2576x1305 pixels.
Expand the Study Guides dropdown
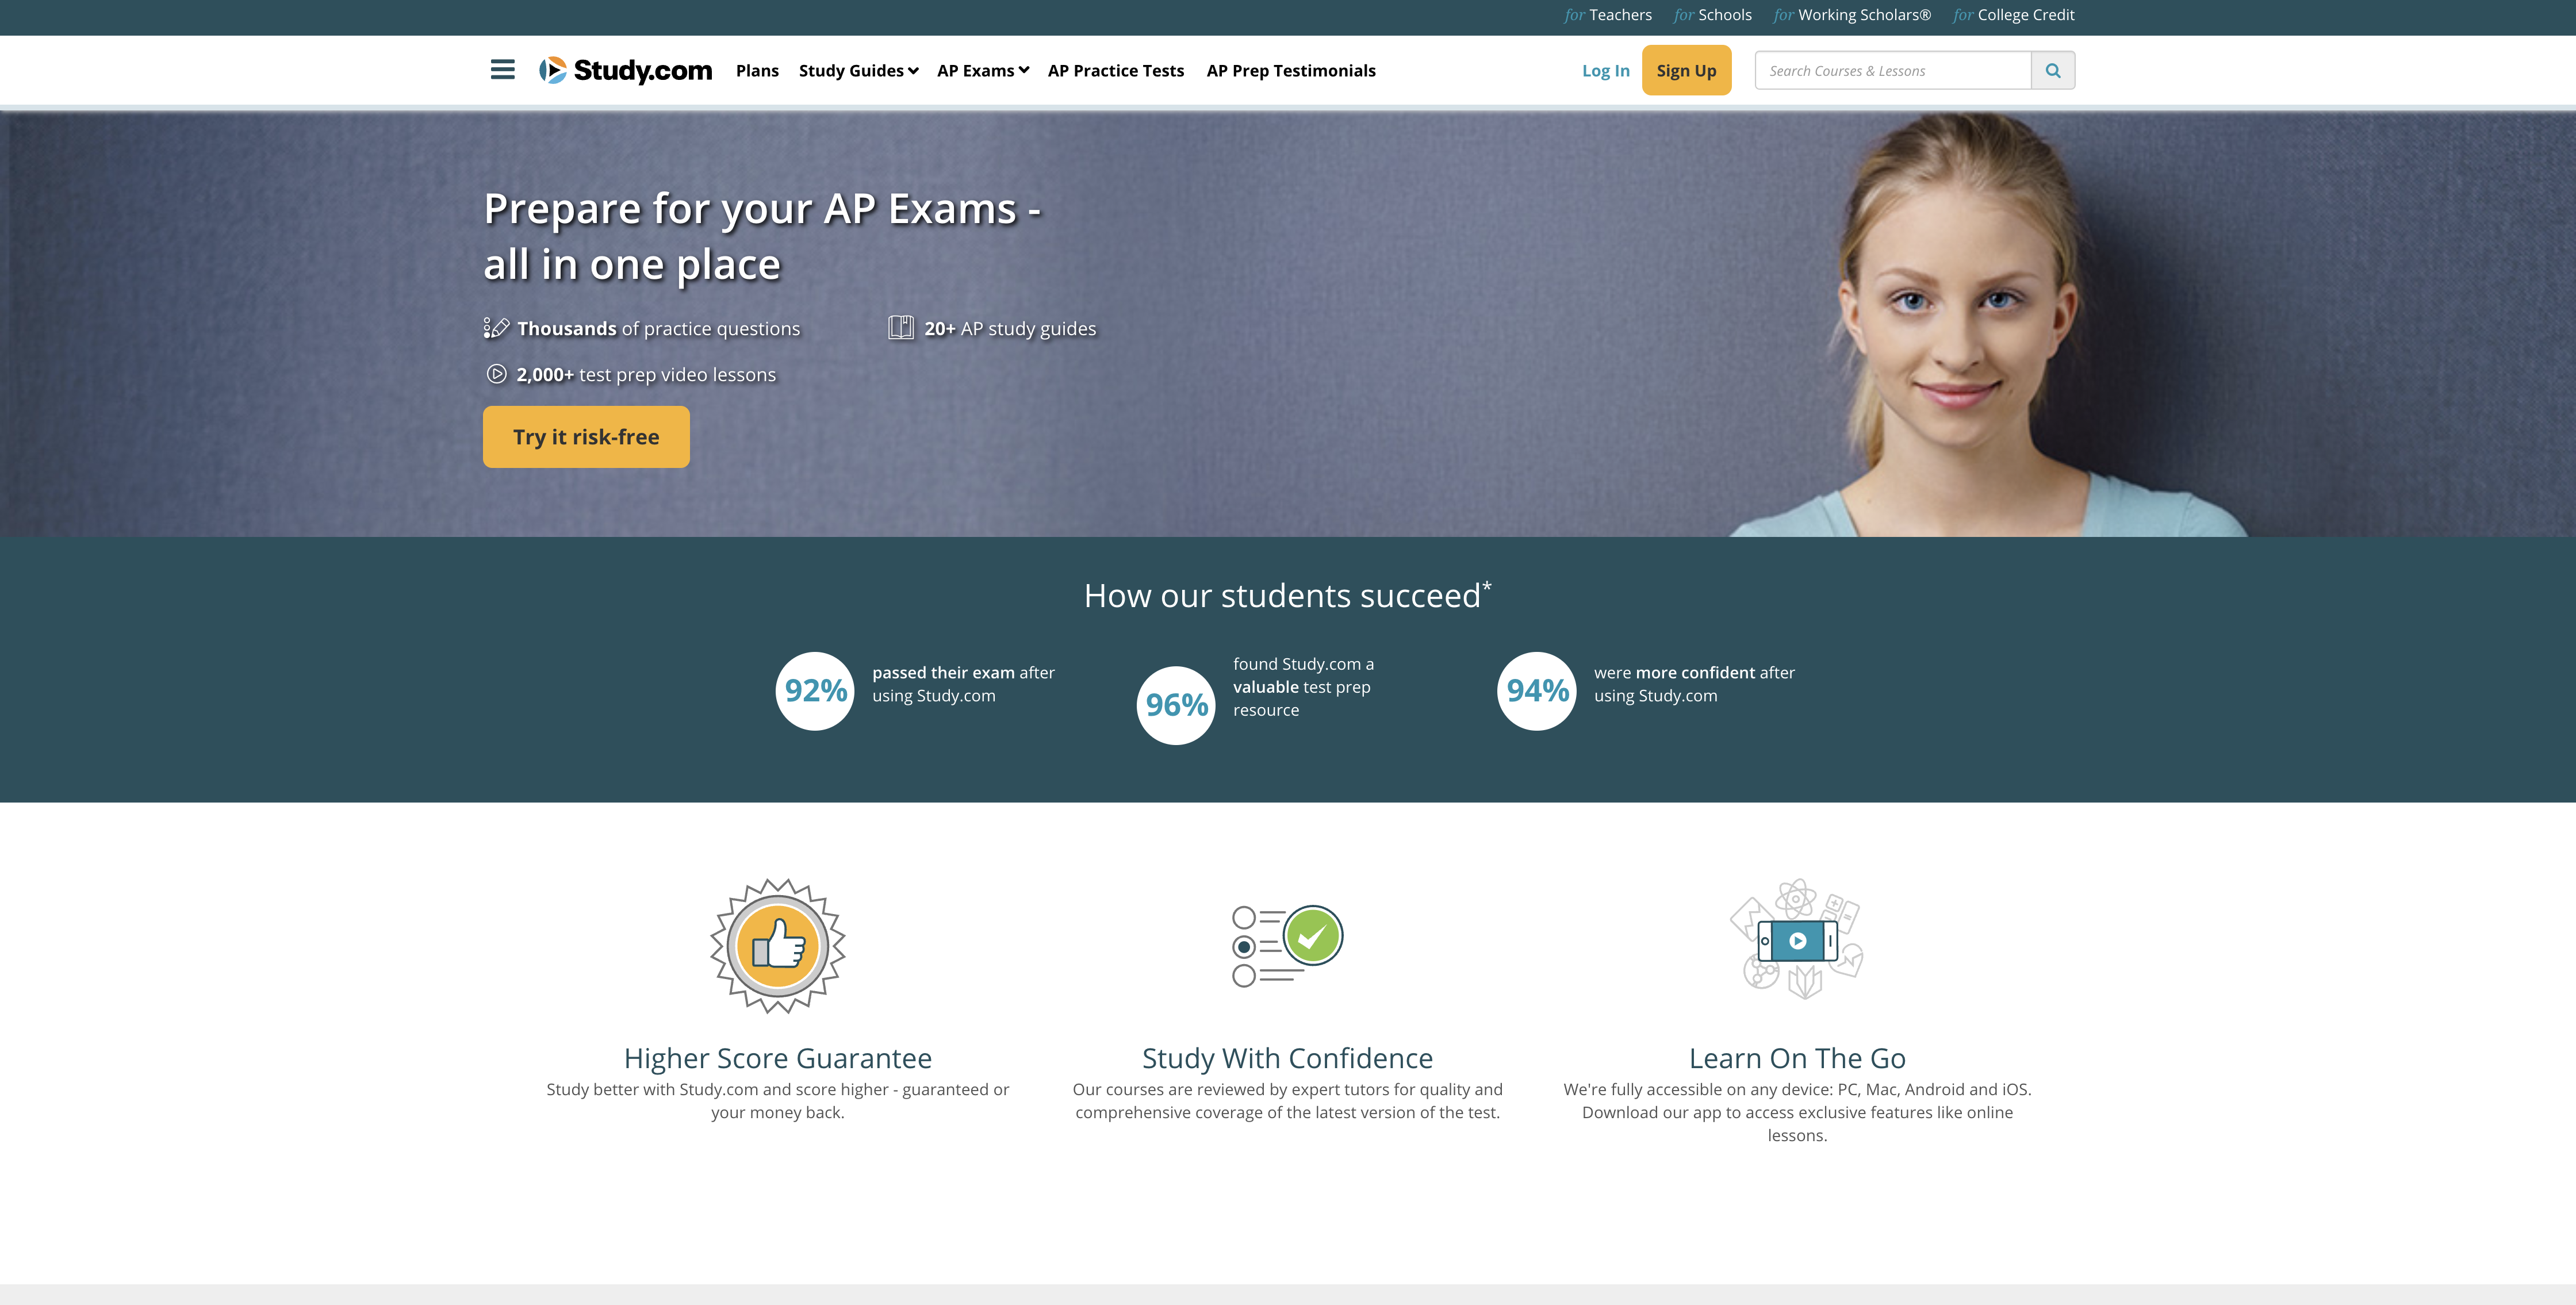click(858, 71)
